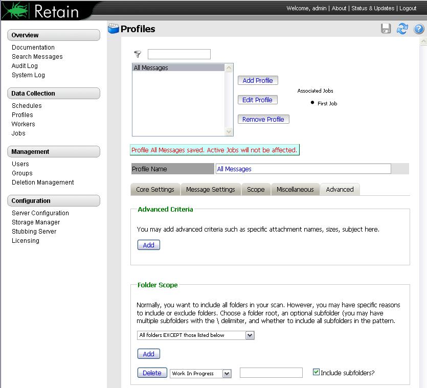The height and width of the screenshot is (388, 427).
Task: Click the Logout link
Action: tap(408, 8)
